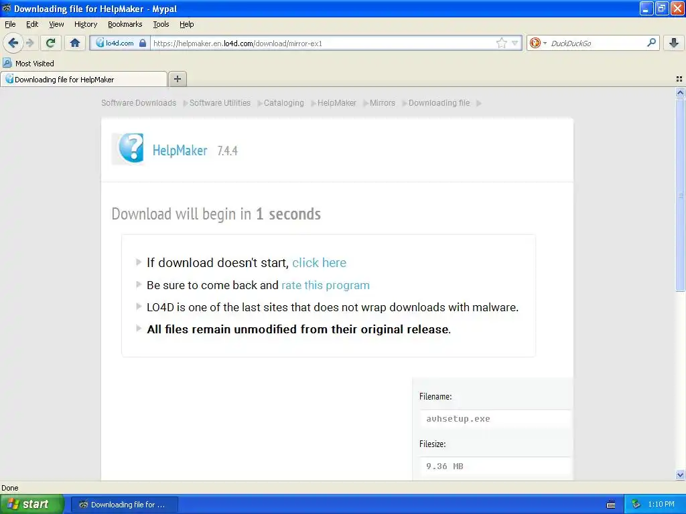Screen dimensions: 686x514
Task: Click the keyboard icon in system tray
Action: [x=611, y=505]
